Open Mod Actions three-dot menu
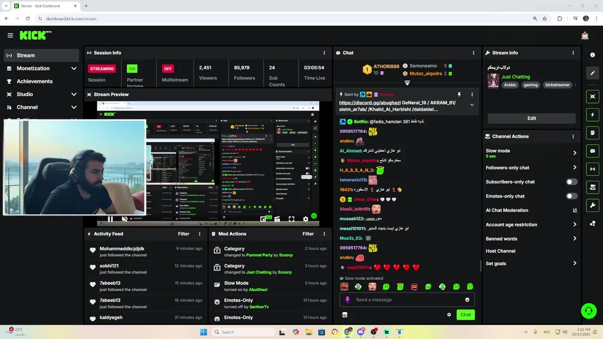 click(x=324, y=234)
